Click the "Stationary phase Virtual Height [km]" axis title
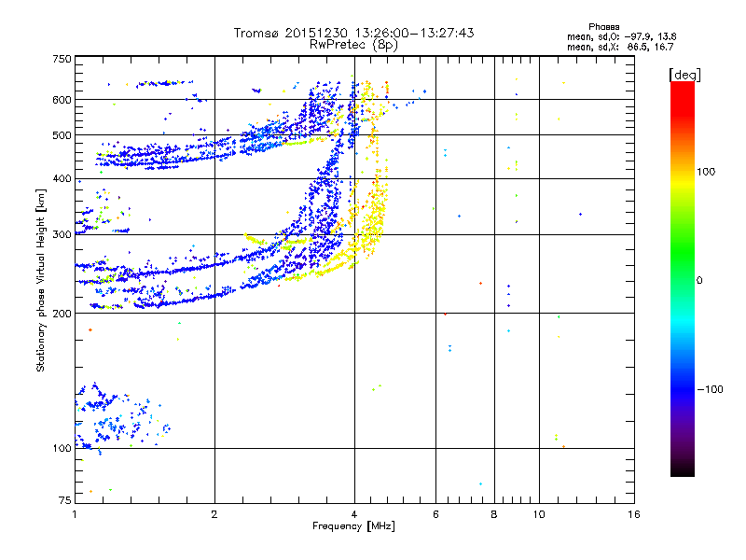The image size is (746, 560). coord(41,280)
